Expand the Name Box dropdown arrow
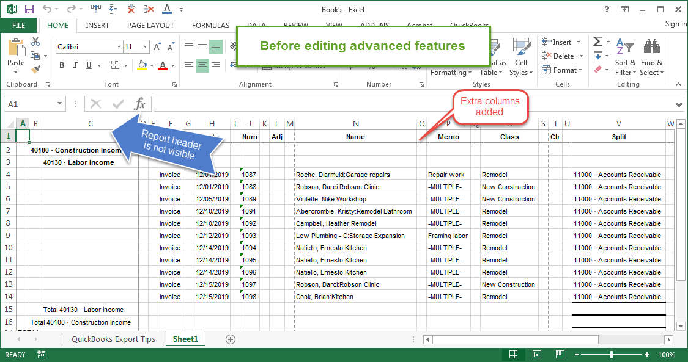The height and width of the screenshot is (362, 688). 60,104
